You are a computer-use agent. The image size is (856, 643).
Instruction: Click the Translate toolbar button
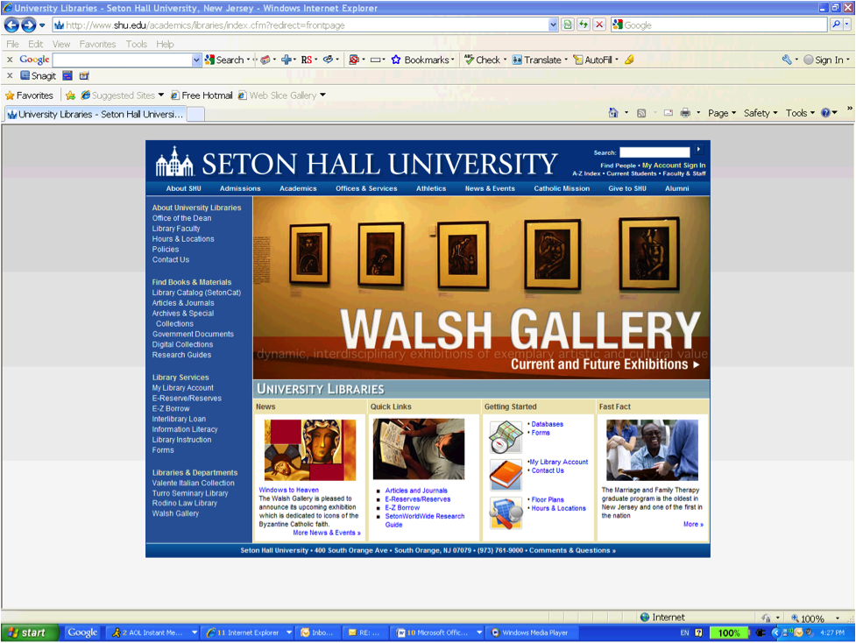click(x=537, y=60)
